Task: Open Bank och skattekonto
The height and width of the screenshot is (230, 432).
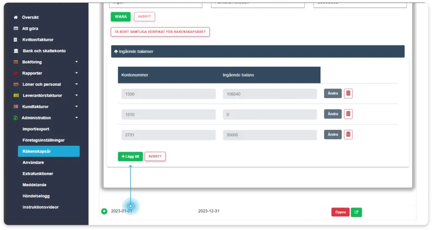Action: coord(44,51)
